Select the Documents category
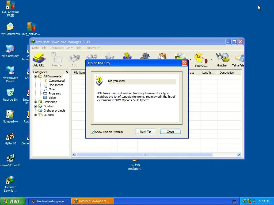Image resolution: width=274 pixels, height=205 pixels. point(56,85)
